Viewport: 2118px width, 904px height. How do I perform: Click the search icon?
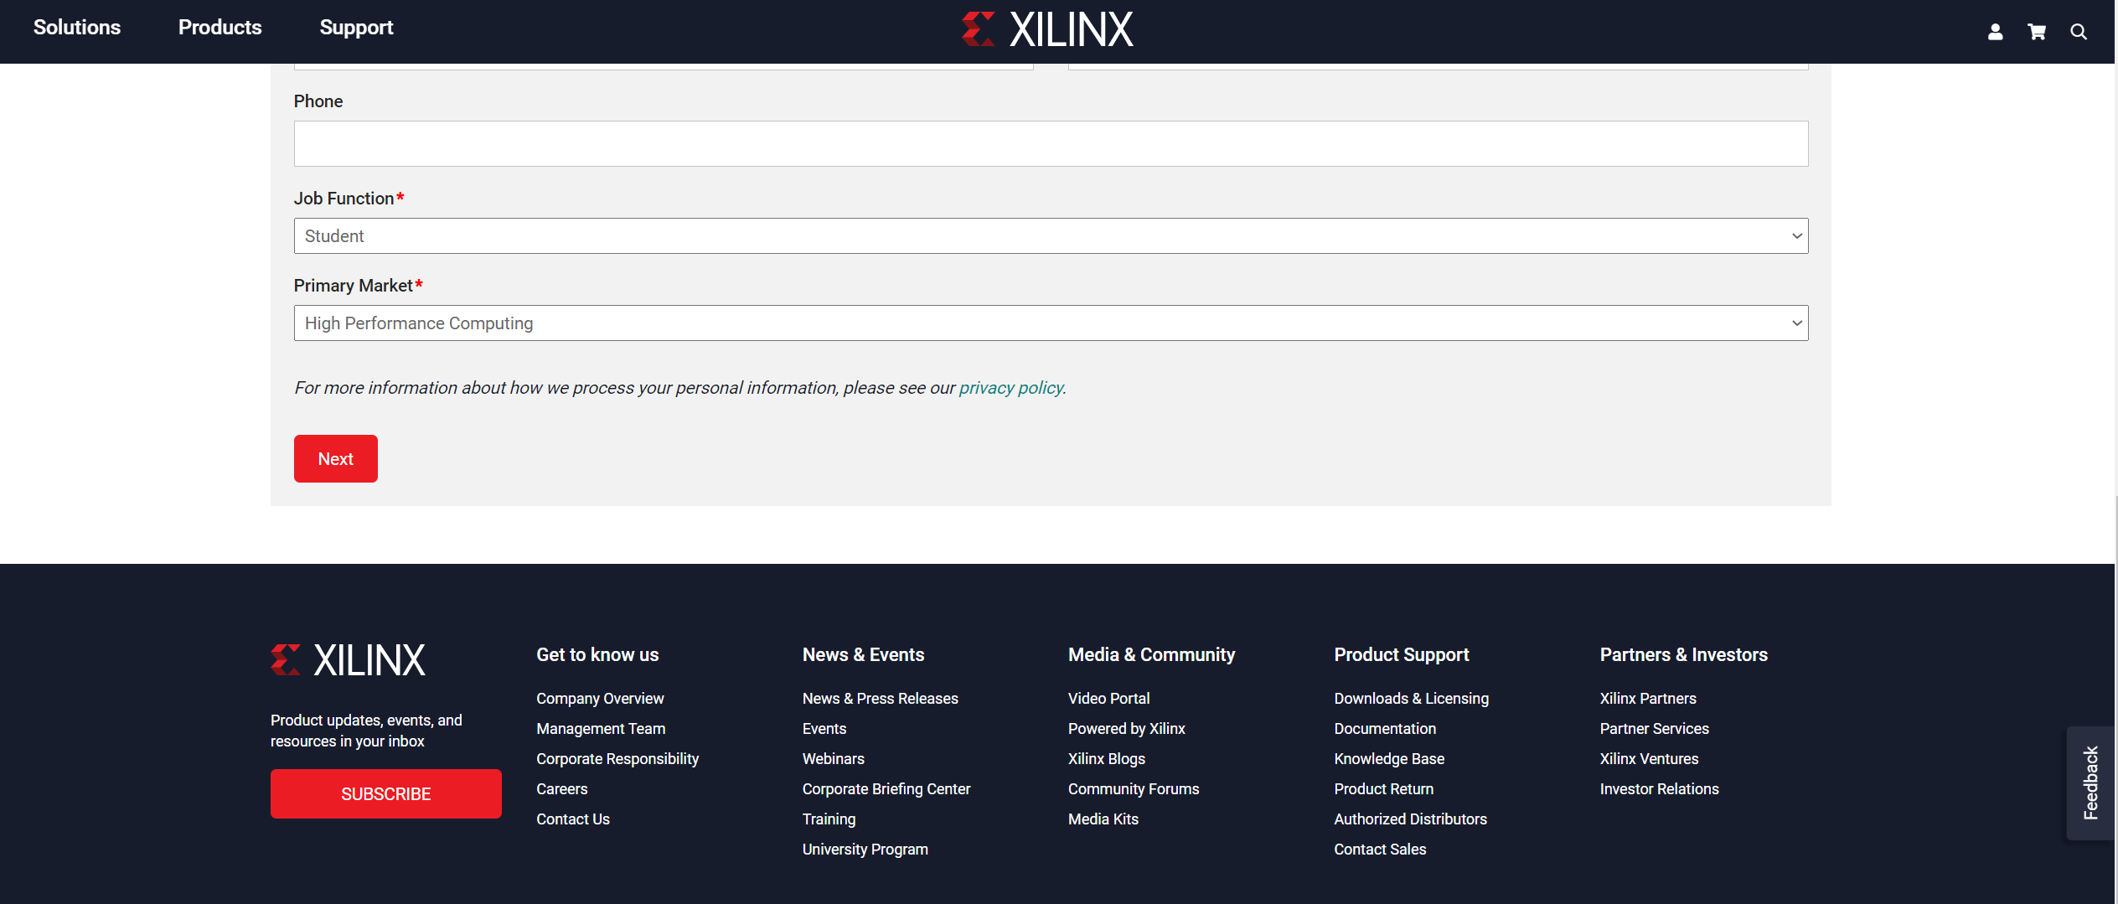[x=2079, y=31]
